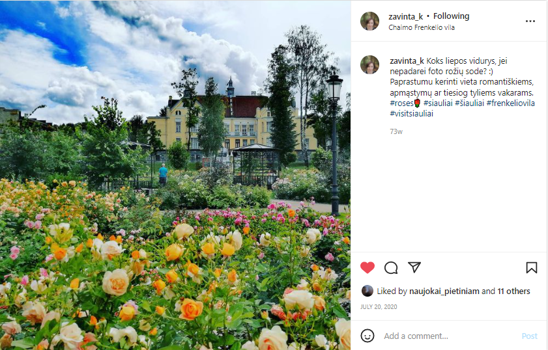Click the Add a comment field
Image resolution: width=548 pixels, height=350 pixels.
click(x=449, y=336)
